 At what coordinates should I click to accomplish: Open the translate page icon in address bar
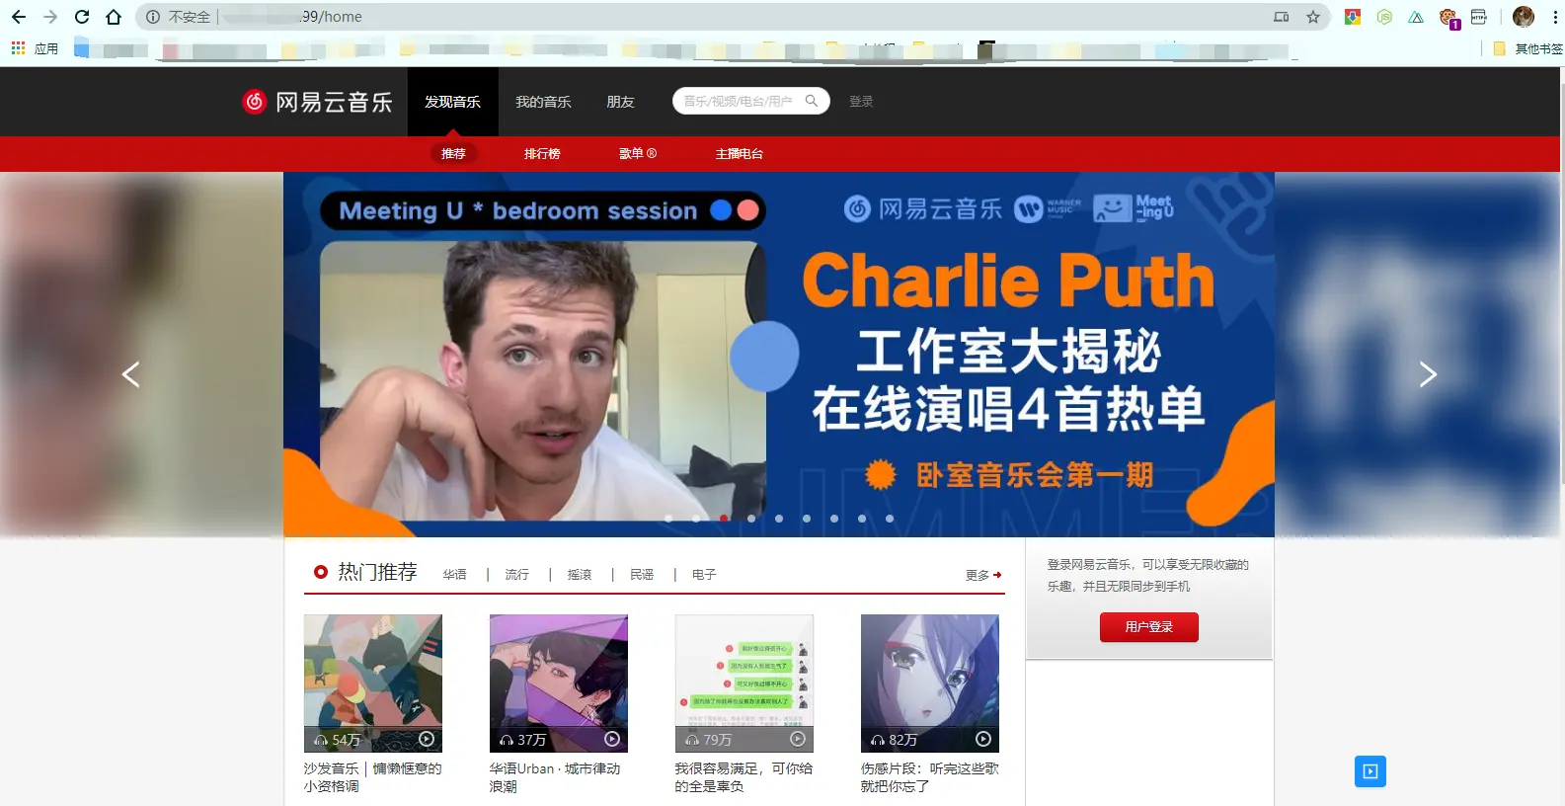pyautogui.click(x=1282, y=17)
